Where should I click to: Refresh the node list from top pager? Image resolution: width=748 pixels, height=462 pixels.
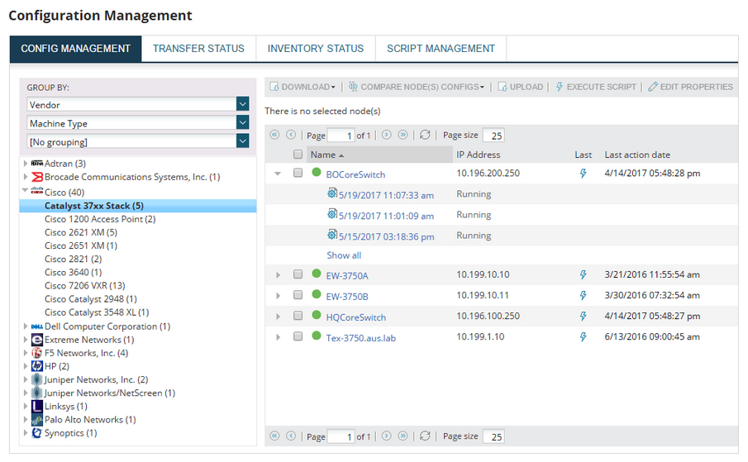coord(425,135)
